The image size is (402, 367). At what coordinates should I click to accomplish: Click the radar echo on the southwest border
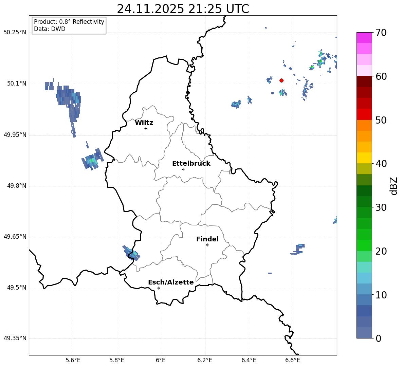131,253
